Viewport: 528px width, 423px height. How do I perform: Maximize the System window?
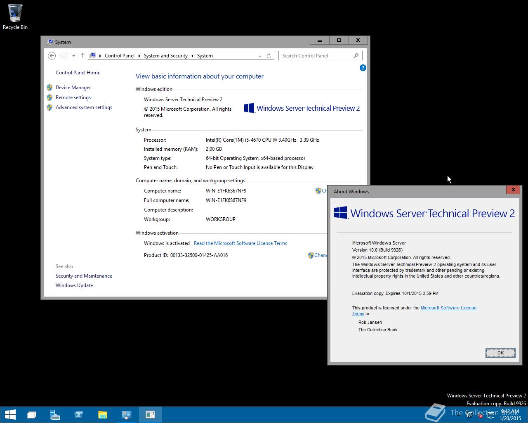coord(339,40)
